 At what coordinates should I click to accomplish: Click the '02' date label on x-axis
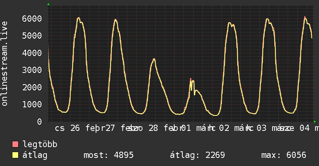224,128
